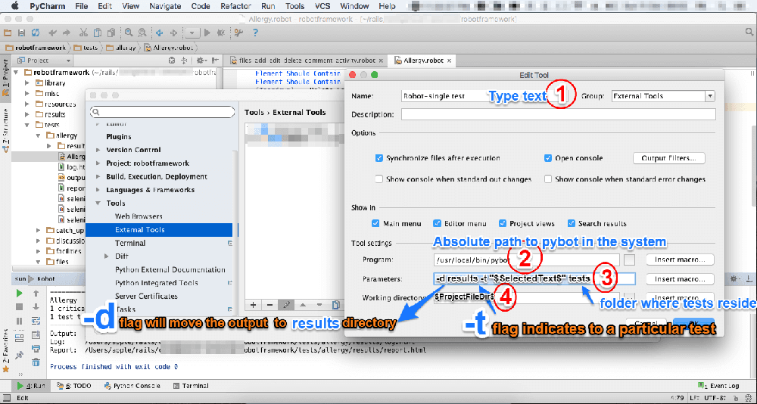Click the Redo arrow in toolbar

pos(66,33)
